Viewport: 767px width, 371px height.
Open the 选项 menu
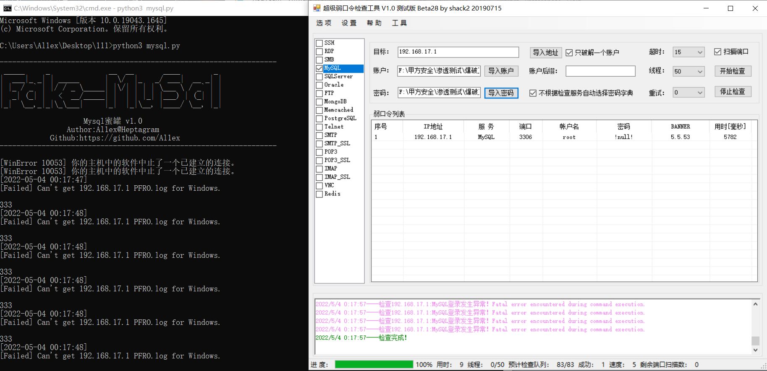(x=324, y=23)
